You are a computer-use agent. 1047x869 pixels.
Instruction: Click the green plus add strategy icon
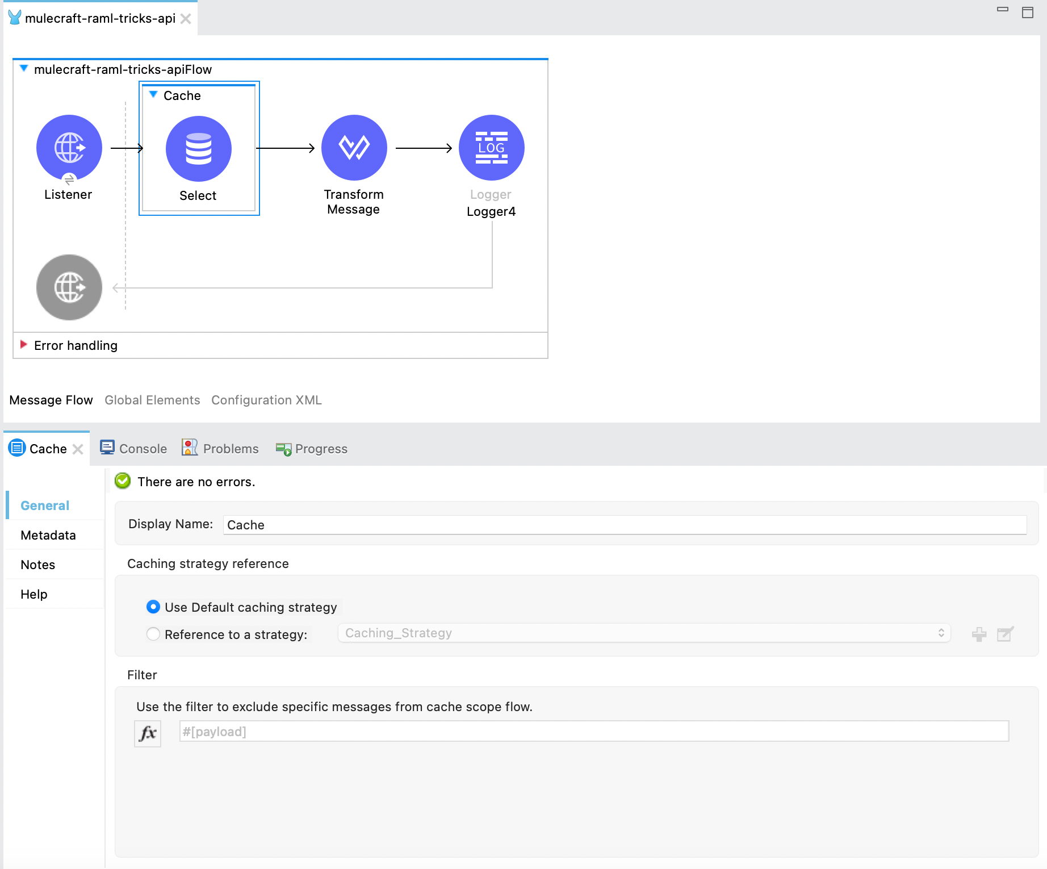pyautogui.click(x=979, y=634)
